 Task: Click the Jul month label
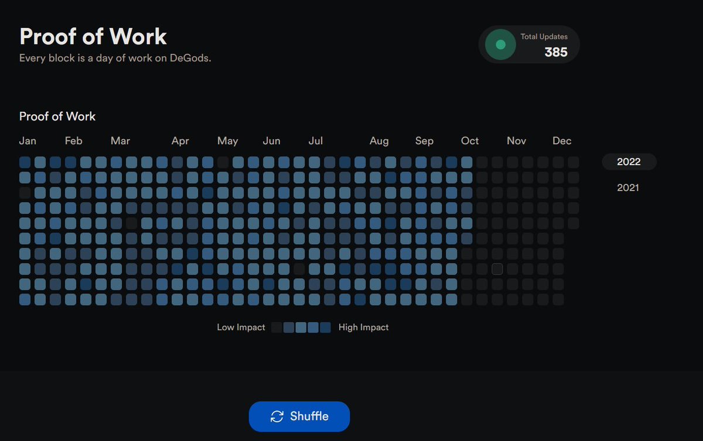tap(316, 141)
